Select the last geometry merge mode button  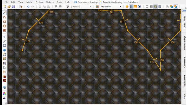click(176, 7)
